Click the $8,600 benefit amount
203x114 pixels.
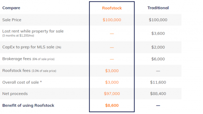click(112, 106)
